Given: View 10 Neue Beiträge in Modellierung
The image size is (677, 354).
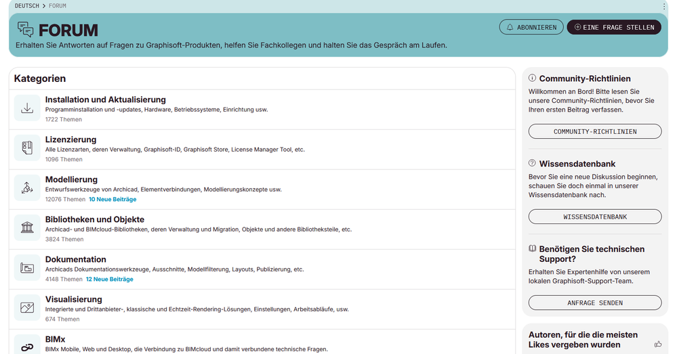Looking at the screenshot, I should click(x=112, y=199).
